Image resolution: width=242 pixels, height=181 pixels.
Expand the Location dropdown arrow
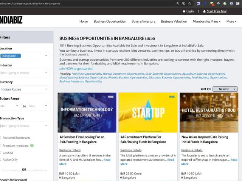click(46, 56)
